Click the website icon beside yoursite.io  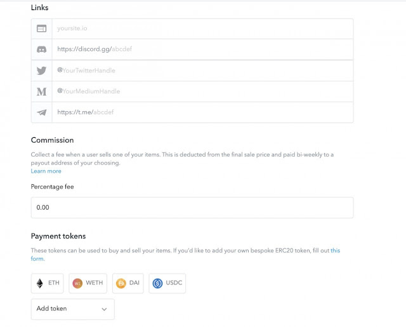tap(41, 28)
